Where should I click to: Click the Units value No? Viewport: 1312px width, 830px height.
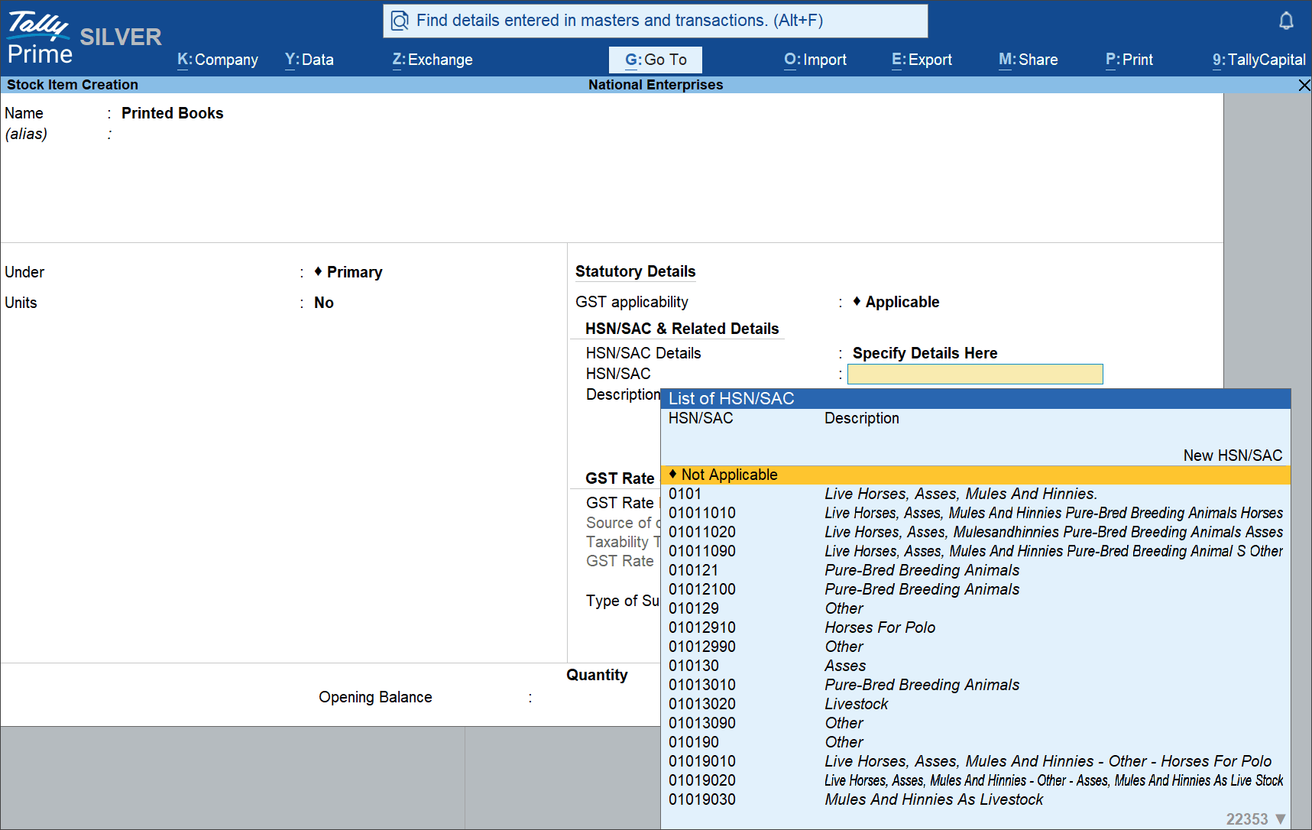(x=324, y=303)
